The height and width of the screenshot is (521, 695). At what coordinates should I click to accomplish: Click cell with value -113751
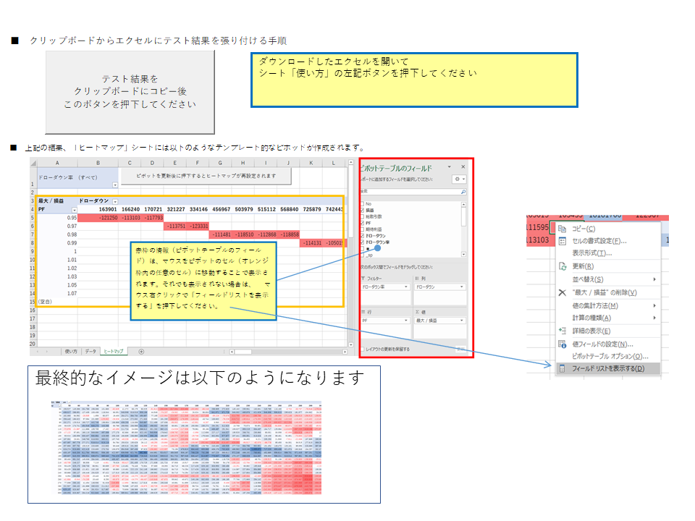(x=175, y=226)
